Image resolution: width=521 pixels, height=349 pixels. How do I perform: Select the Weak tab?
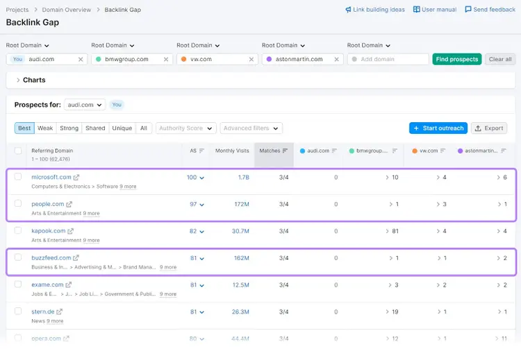[45, 128]
